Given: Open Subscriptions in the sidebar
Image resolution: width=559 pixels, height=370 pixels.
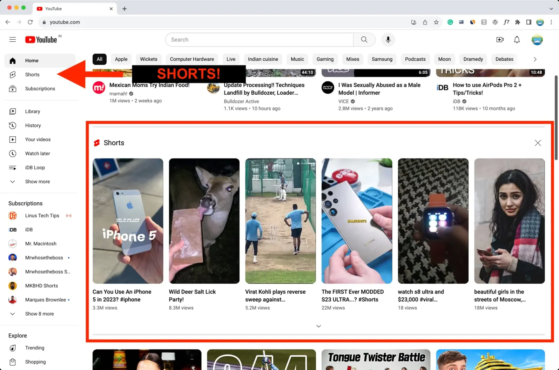Looking at the screenshot, I should (x=40, y=89).
